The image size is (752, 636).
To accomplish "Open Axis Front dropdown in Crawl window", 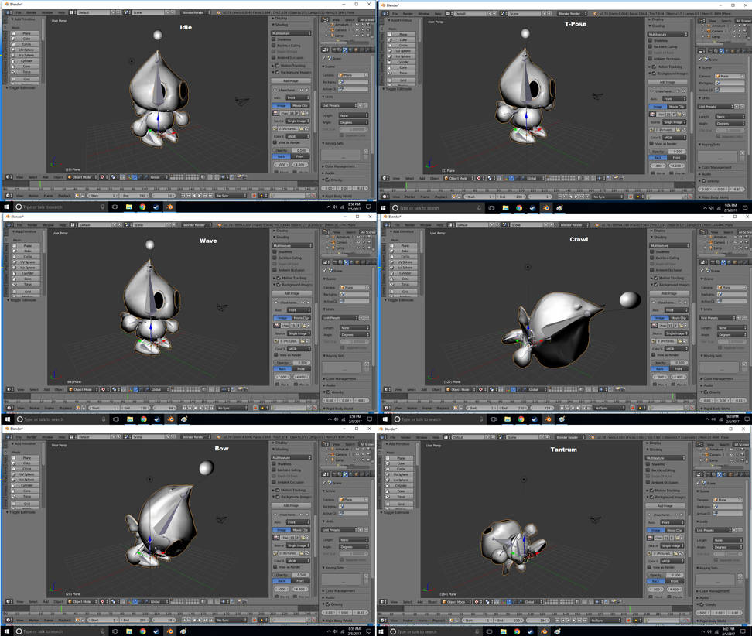I will (x=675, y=309).
